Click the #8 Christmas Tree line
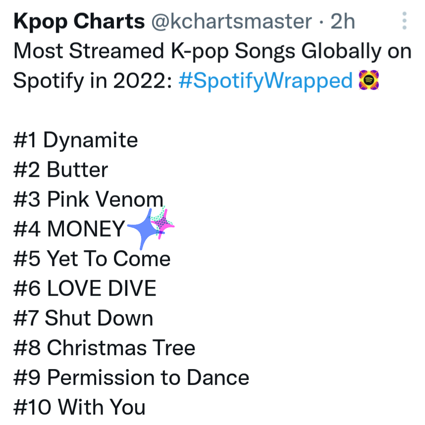 tap(105, 348)
